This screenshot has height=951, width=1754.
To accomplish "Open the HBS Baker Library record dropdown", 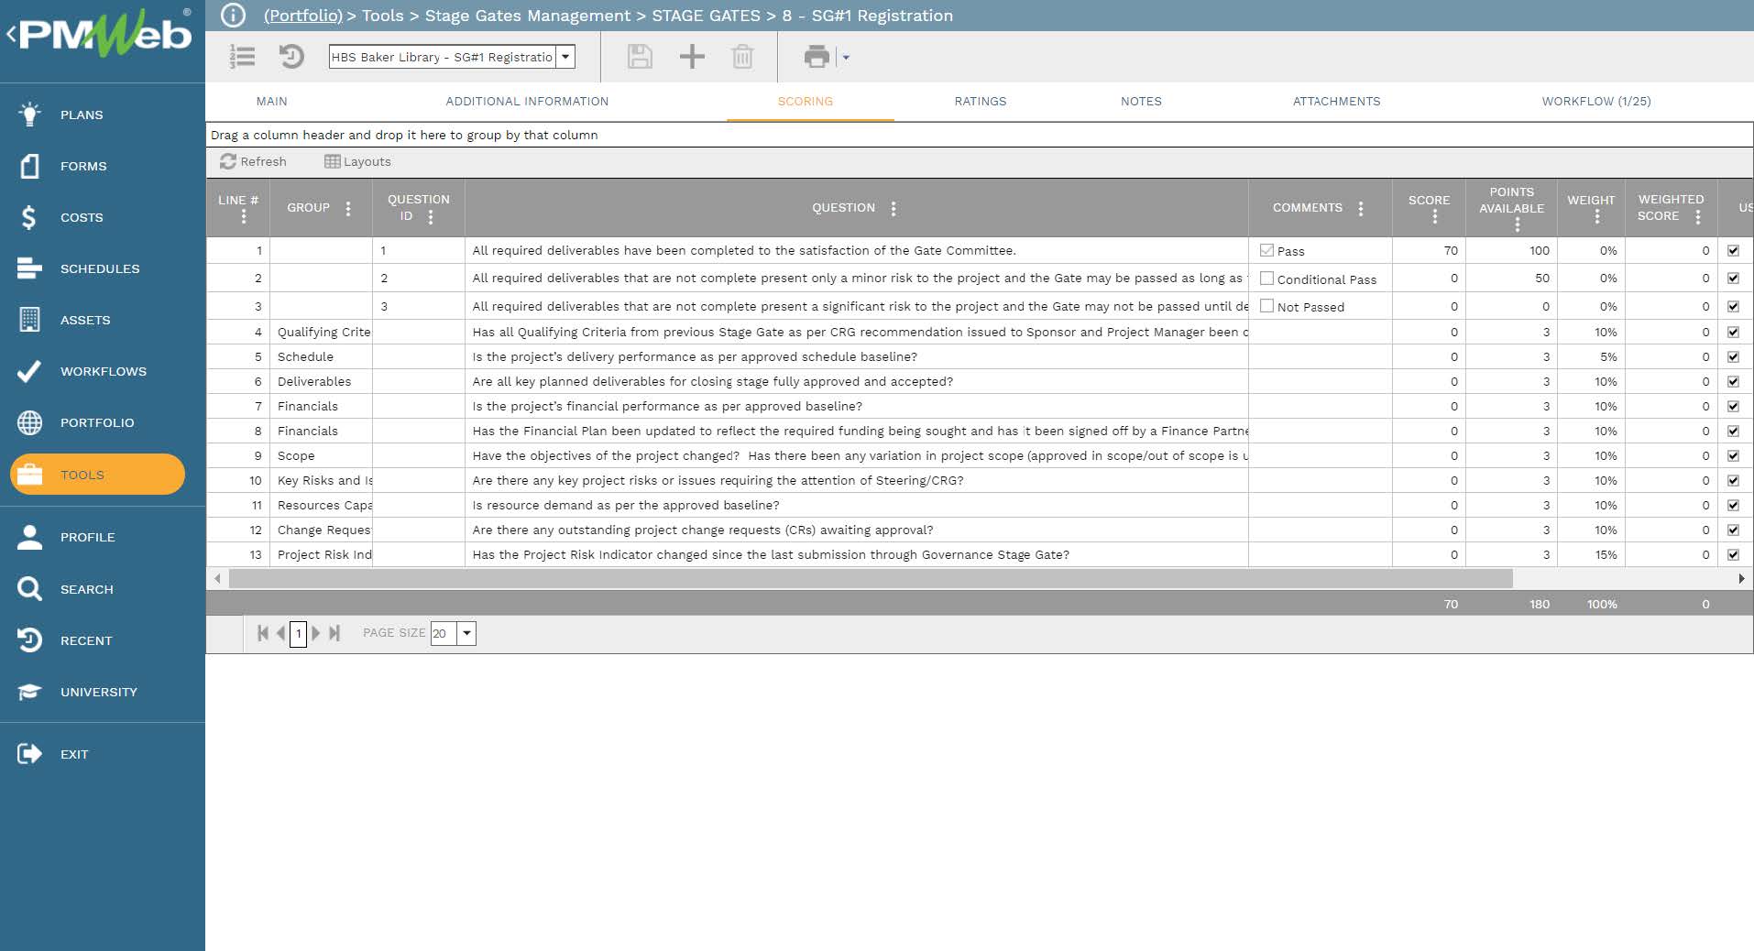I will (x=565, y=57).
